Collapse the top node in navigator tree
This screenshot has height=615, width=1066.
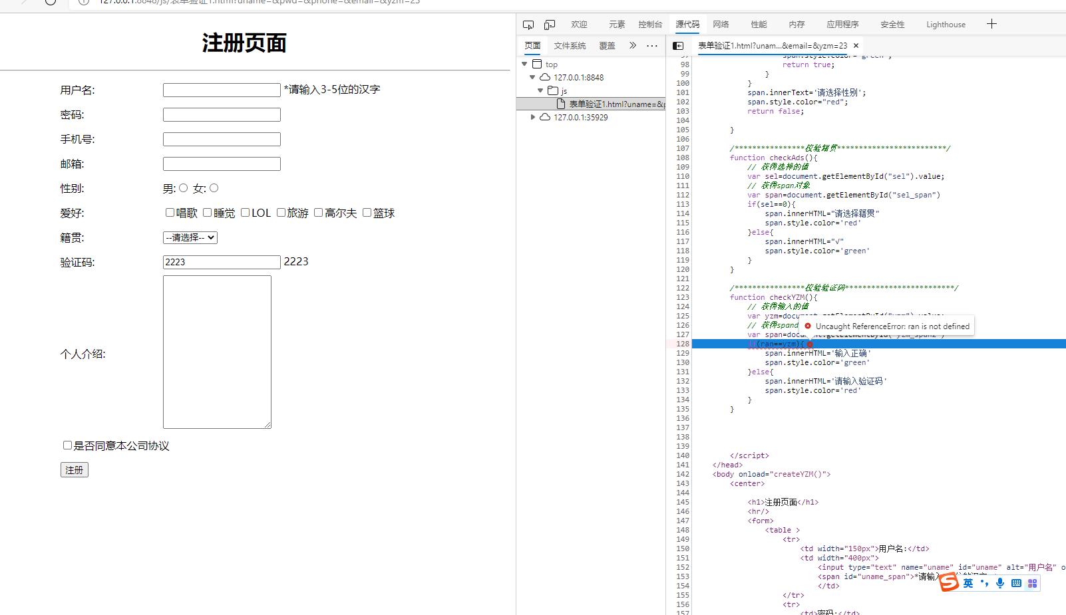[x=524, y=64]
